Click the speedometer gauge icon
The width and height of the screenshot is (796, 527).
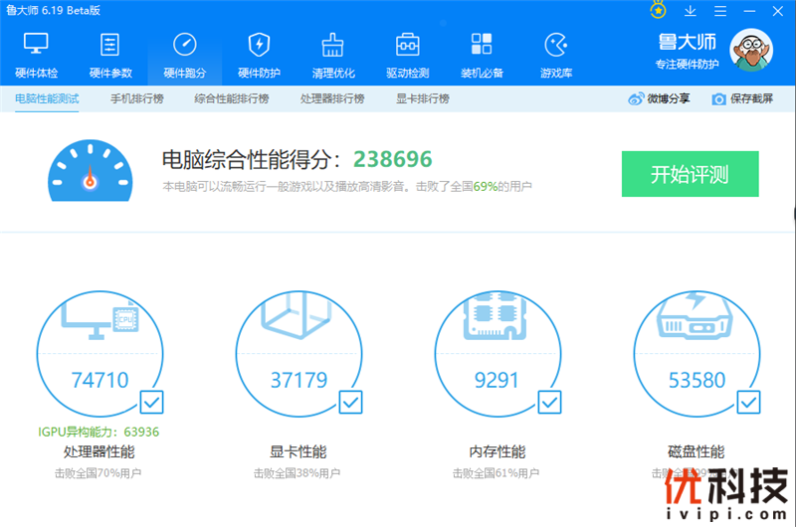[x=91, y=171]
